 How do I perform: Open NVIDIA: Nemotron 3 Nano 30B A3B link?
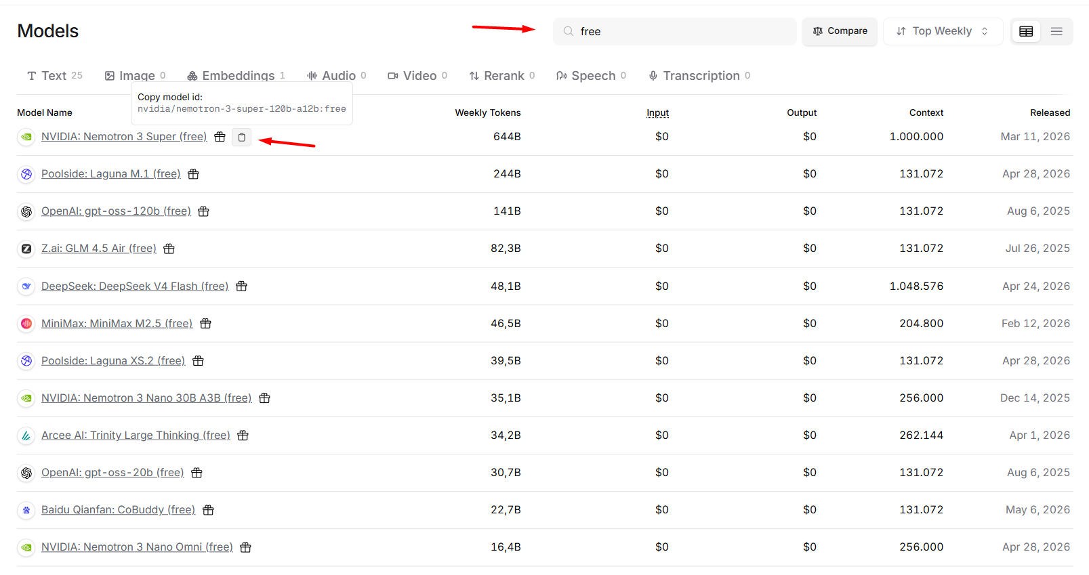point(146,398)
